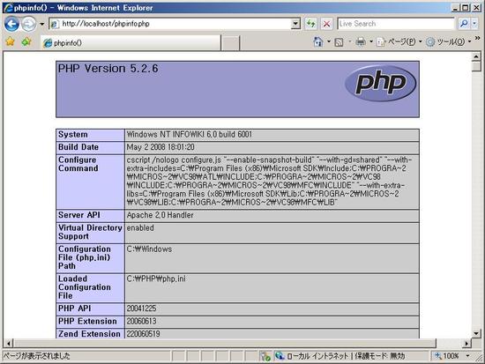Click the Forward navigation arrow
The height and width of the screenshot is (364, 485).
click(28, 24)
